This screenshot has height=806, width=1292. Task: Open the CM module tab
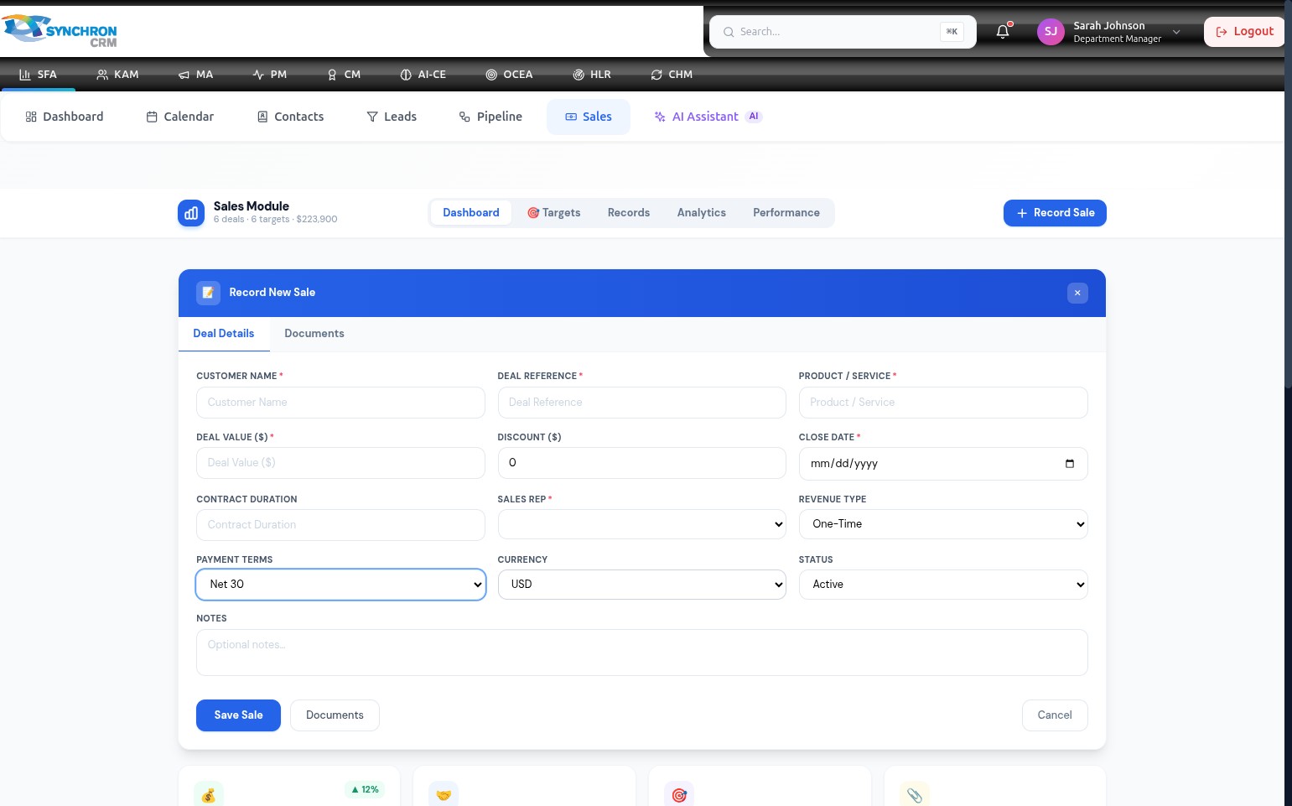[344, 75]
